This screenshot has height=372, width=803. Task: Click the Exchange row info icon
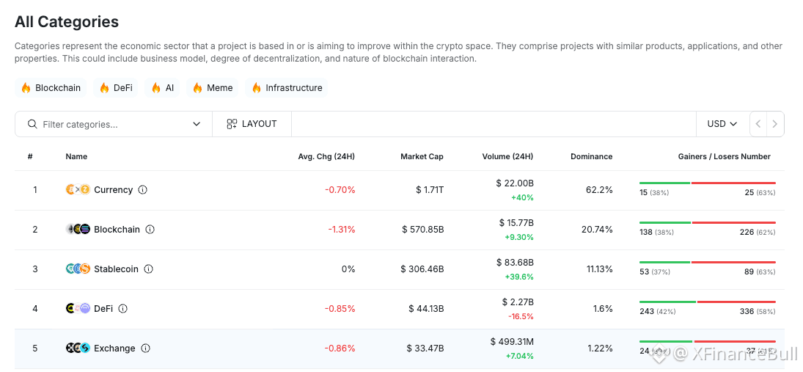click(x=145, y=349)
